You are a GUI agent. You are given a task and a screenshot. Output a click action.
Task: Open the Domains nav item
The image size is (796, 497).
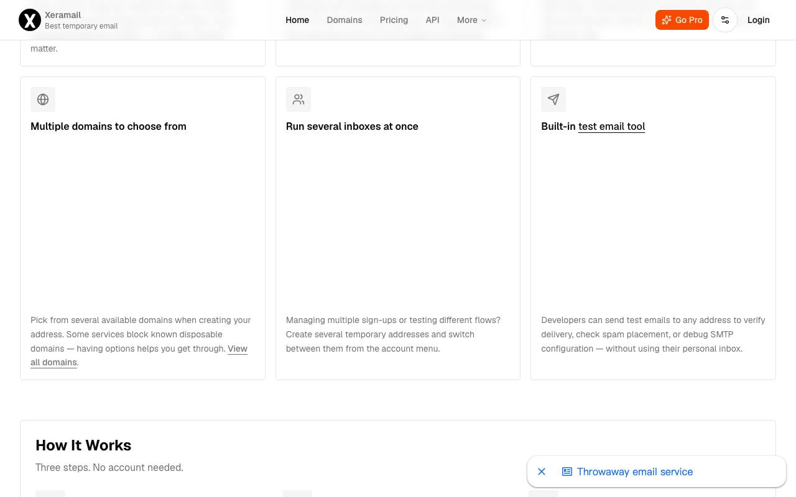point(345,20)
